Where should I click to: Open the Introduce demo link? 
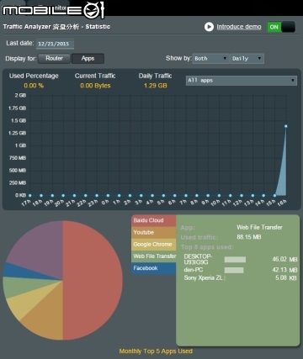point(239,27)
